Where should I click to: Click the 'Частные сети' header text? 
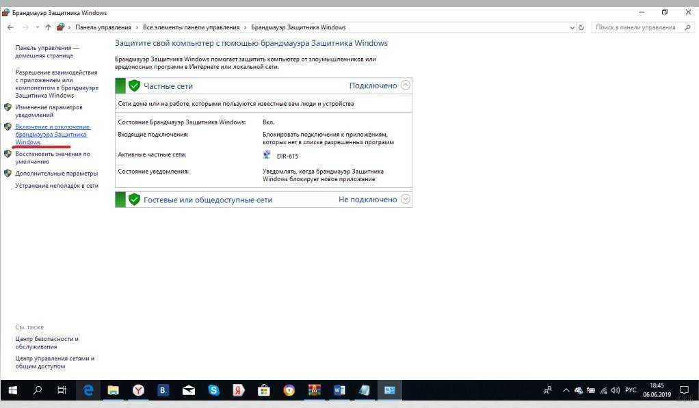coord(168,86)
